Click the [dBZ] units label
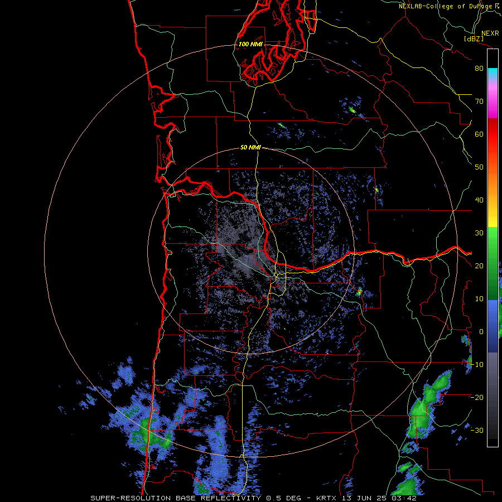 pyautogui.click(x=474, y=38)
